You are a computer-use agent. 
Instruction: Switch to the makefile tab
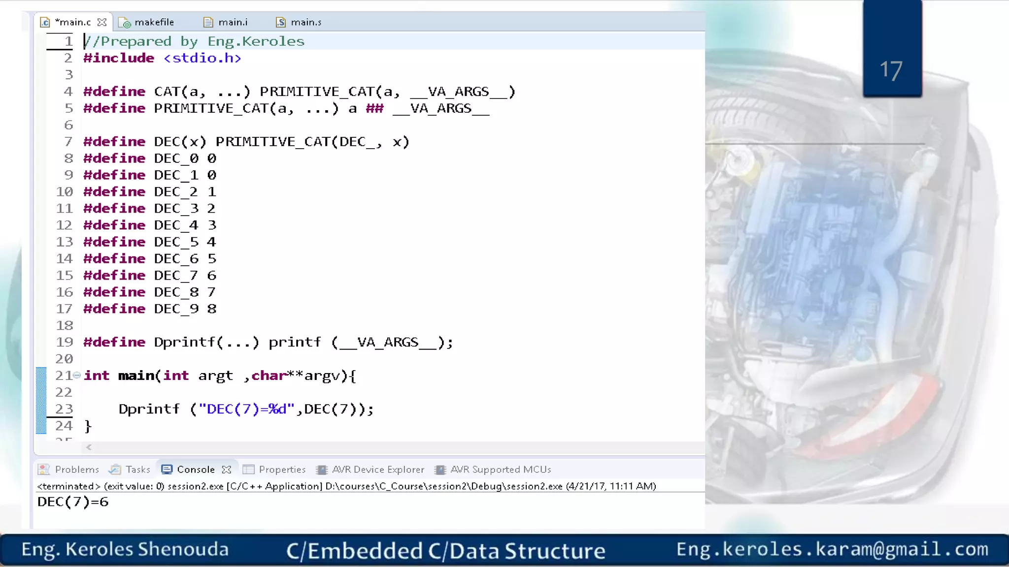[x=154, y=22]
